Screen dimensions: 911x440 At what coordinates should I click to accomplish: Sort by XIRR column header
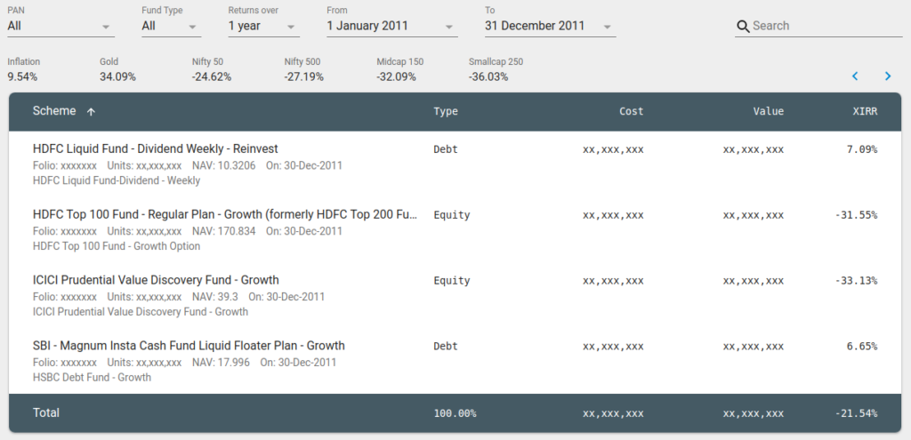pyautogui.click(x=865, y=111)
